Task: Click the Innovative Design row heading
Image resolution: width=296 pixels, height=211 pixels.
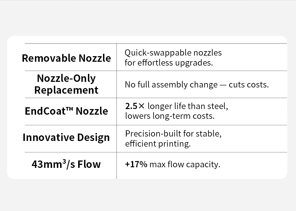Action: [x=66, y=137]
